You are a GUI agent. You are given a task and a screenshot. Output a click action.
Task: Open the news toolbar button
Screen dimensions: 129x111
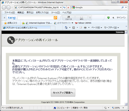pyautogui.click(x=69, y=18)
